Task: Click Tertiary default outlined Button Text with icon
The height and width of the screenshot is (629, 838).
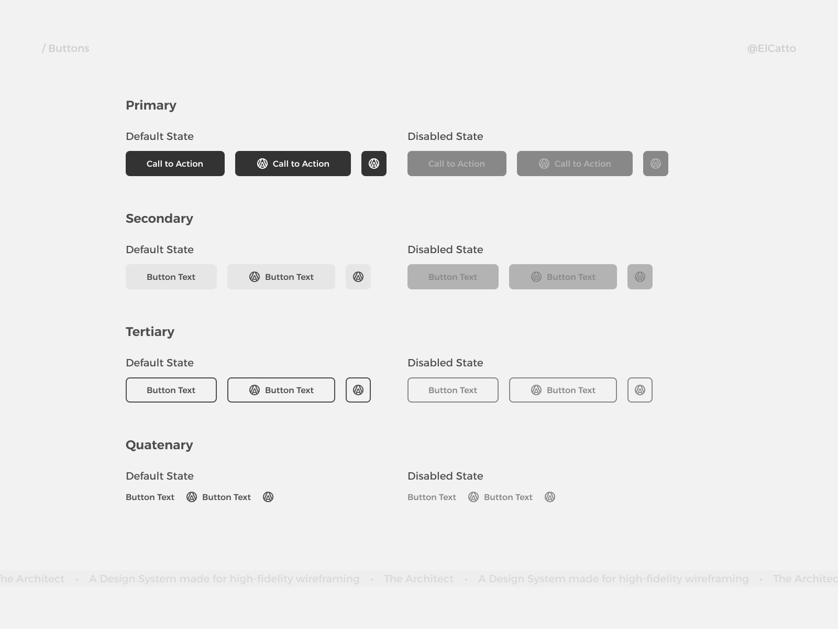Action: [x=281, y=390]
